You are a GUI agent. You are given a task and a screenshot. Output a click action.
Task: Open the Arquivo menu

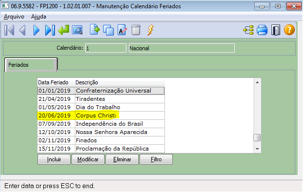[x=14, y=17]
